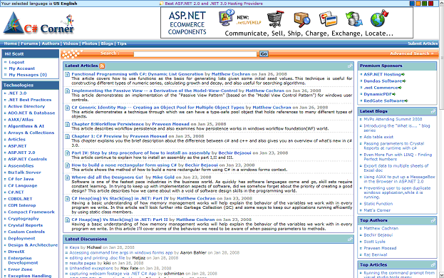
Task: Open My Account
Action: [x=22, y=68]
